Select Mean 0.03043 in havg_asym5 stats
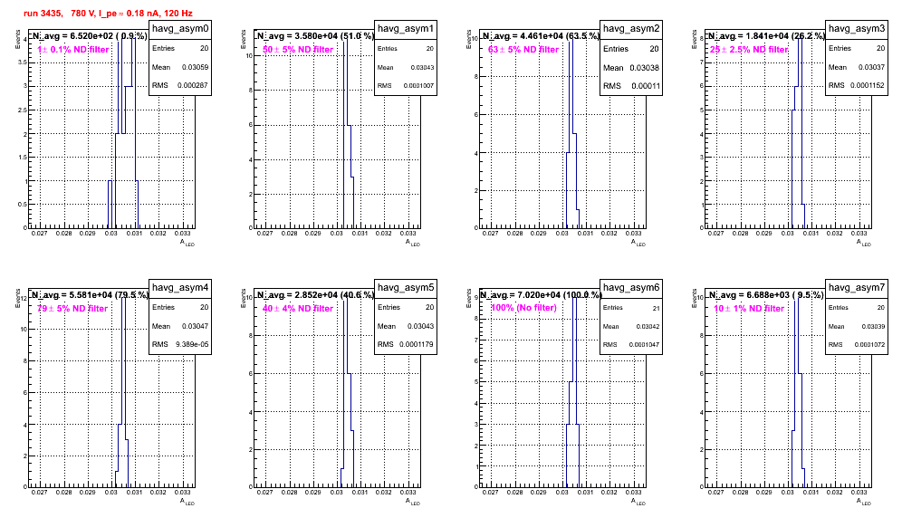 [x=406, y=326]
